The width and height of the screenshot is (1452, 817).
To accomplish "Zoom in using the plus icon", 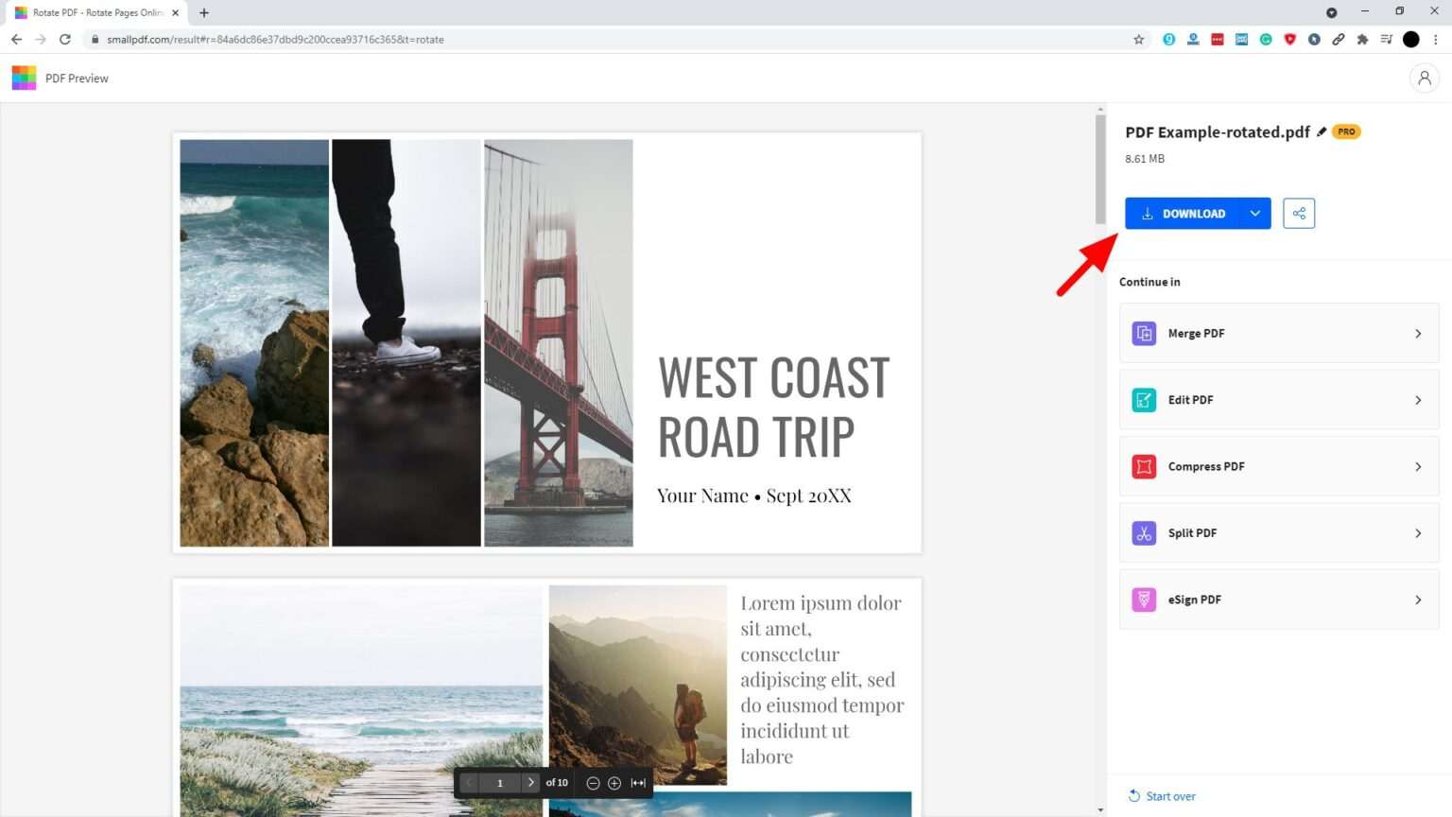I will coord(614,783).
